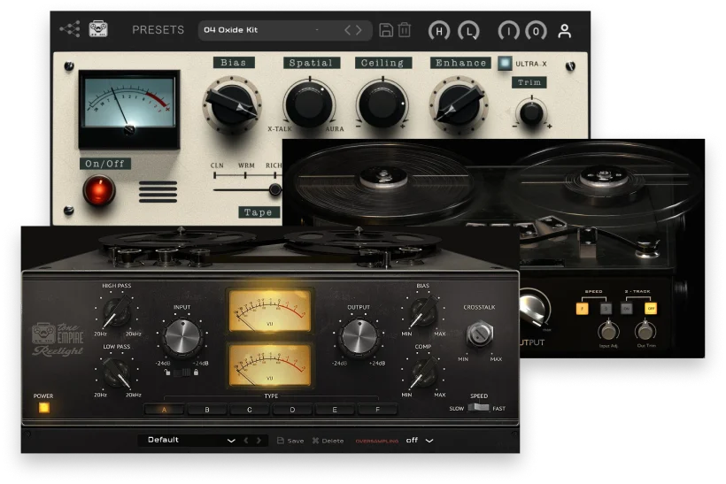Click Save in Reelight bottom bar
Screen dimensions: 726x484
(x=290, y=441)
